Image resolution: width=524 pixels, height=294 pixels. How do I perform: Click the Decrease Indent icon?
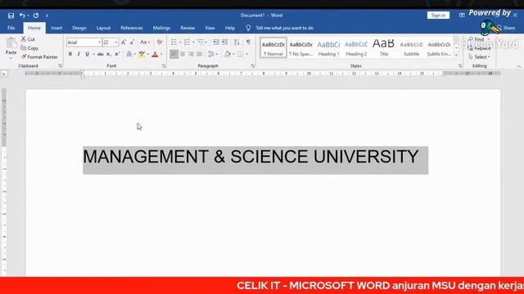(216, 42)
